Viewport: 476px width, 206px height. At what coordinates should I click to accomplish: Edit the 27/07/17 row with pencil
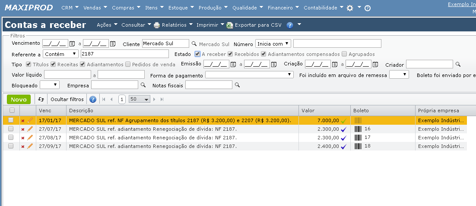[x=30, y=129]
